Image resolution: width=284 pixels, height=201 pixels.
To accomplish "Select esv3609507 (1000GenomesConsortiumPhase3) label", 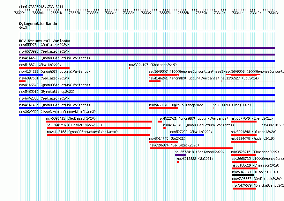I will (x=187, y=71).
